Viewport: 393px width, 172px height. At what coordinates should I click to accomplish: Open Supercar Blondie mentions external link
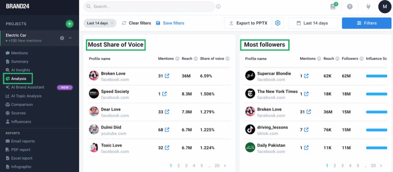(x=306, y=76)
